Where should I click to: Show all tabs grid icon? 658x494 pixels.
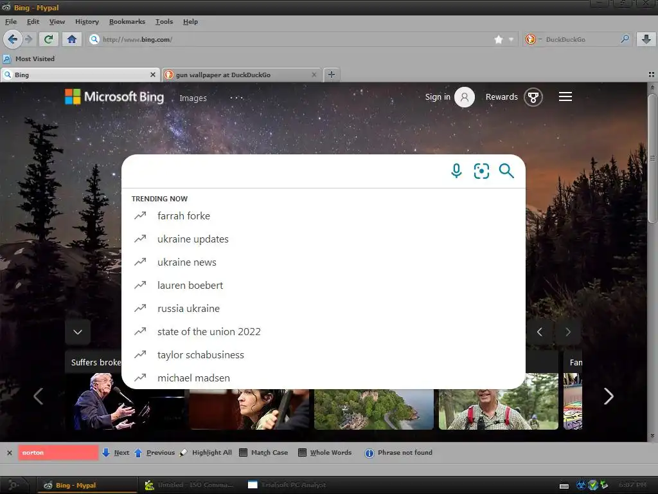pyautogui.click(x=652, y=75)
